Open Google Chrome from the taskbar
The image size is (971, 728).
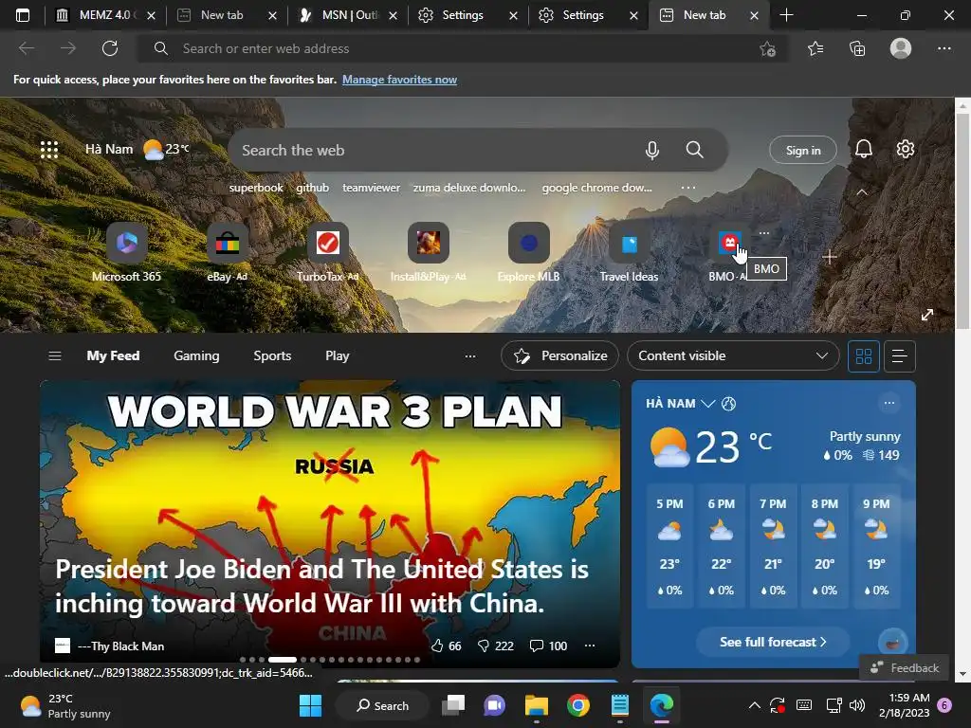coord(577,705)
